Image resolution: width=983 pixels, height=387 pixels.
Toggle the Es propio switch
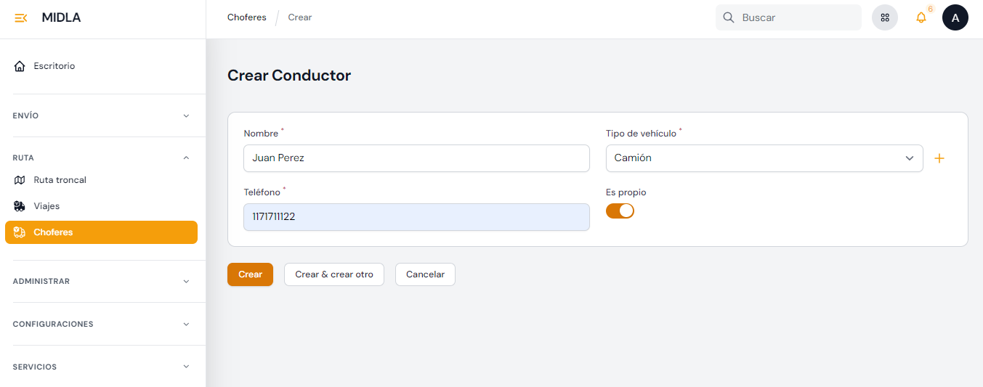[620, 211]
